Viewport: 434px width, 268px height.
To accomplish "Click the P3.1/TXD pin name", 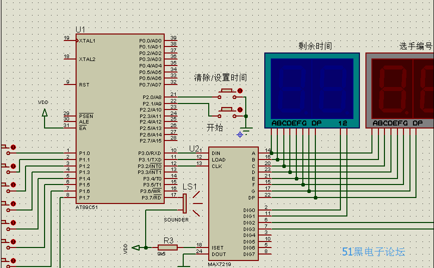I will pos(150,160).
